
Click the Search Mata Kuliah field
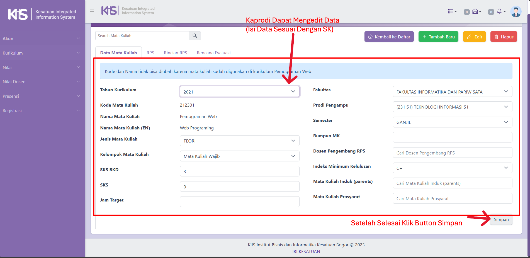coord(142,36)
